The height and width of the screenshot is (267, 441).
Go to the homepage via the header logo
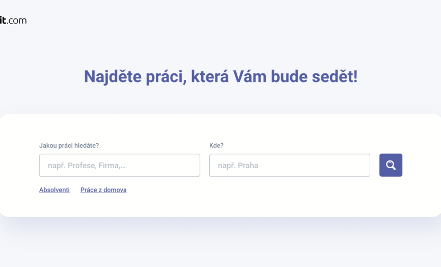tap(13, 20)
